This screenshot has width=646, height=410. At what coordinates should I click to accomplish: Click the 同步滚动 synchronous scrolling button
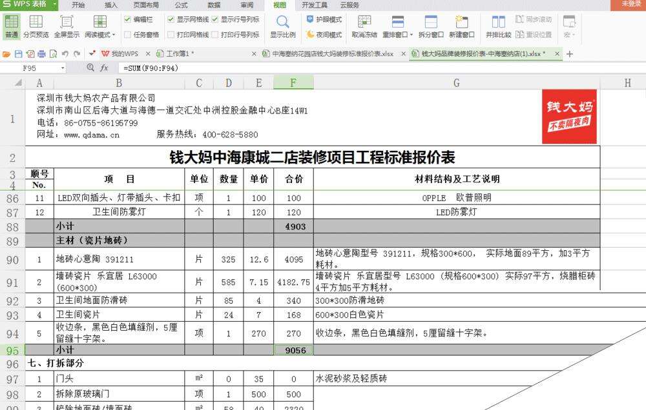point(534,19)
